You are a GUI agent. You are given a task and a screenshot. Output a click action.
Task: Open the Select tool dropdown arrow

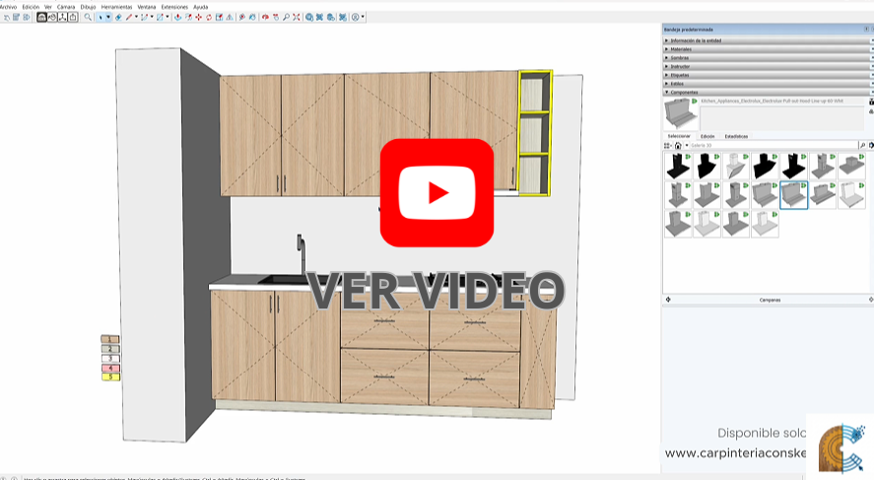point(108,18)
